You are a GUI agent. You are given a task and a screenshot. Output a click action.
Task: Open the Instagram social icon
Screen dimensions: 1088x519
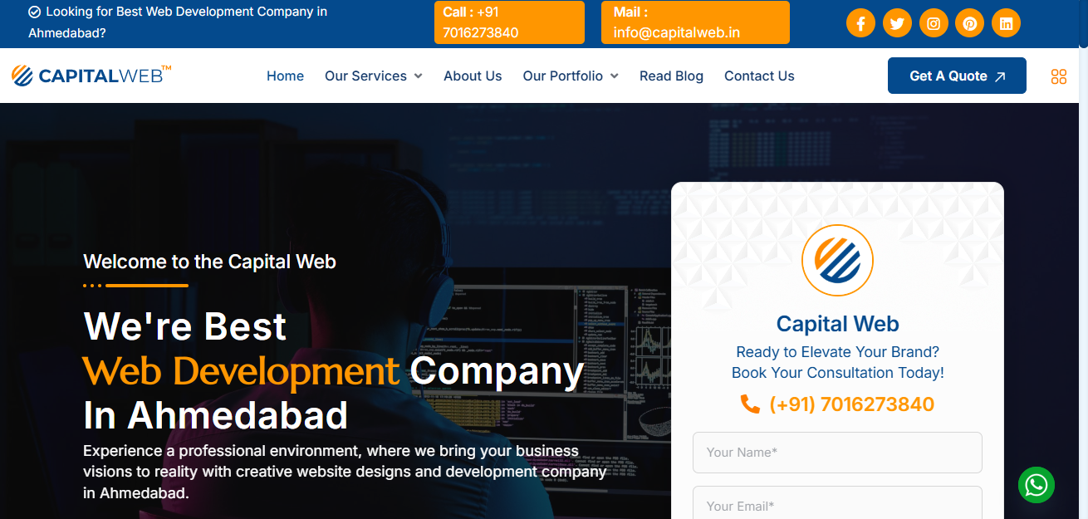coord(934,23)
